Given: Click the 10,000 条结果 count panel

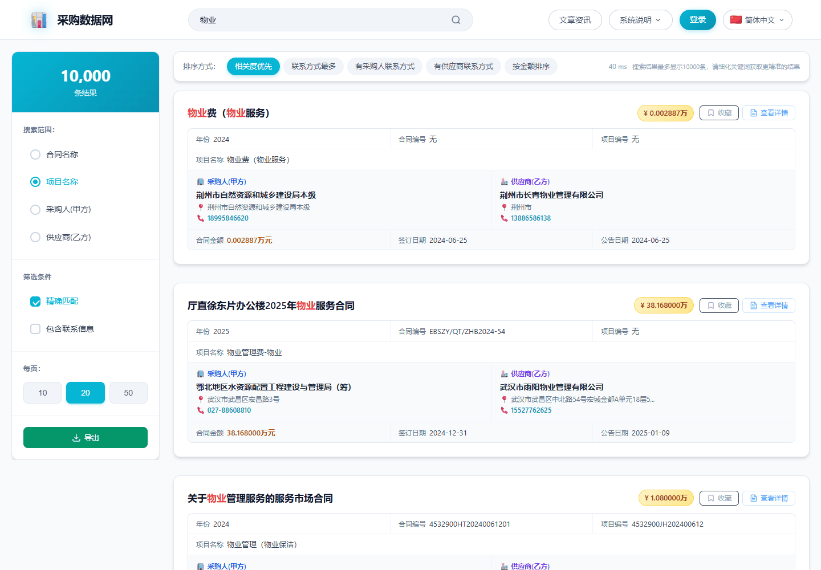Looking at the screenshot, I should [x=86, y=82].
